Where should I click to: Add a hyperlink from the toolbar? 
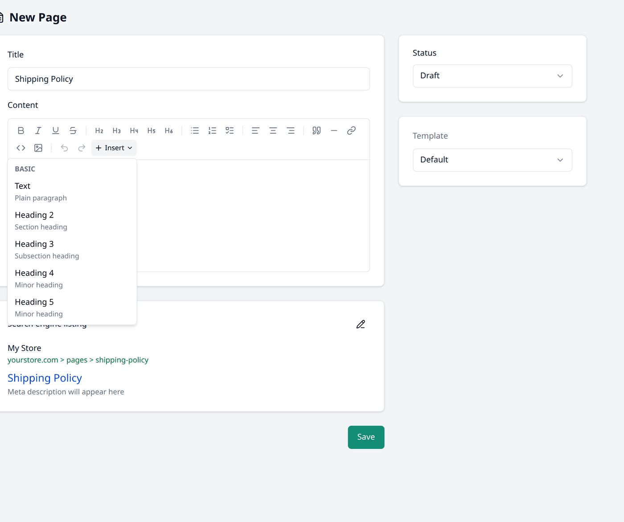click(x=351, y=131)
